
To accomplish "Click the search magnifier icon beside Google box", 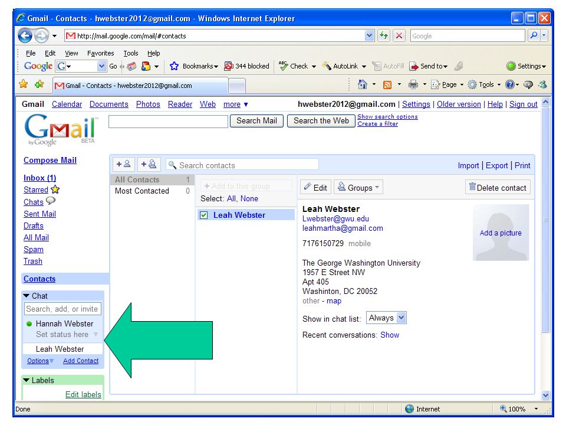I will [534, 35].
